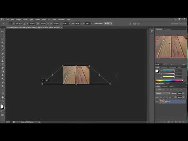This screenshot has height=141, width=188.
Task: Select the Dodge tool
Action: click(3, 79)
